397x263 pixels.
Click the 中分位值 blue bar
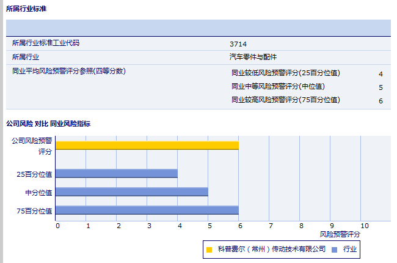coord(131,192)
